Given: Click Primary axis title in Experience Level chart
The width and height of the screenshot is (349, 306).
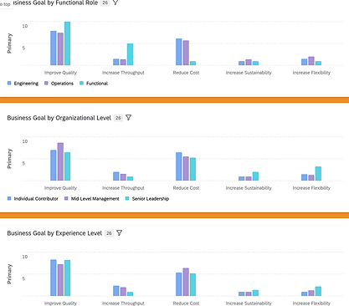Looking at the screenshot, I should pyautogui.click(x=9, y=274).
